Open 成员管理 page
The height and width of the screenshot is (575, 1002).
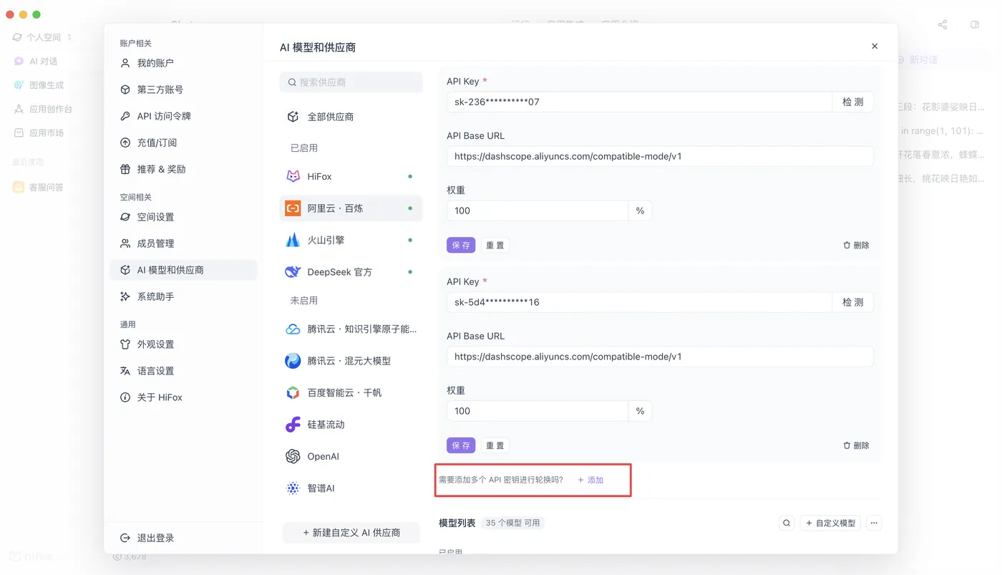[x=183, y=243]
